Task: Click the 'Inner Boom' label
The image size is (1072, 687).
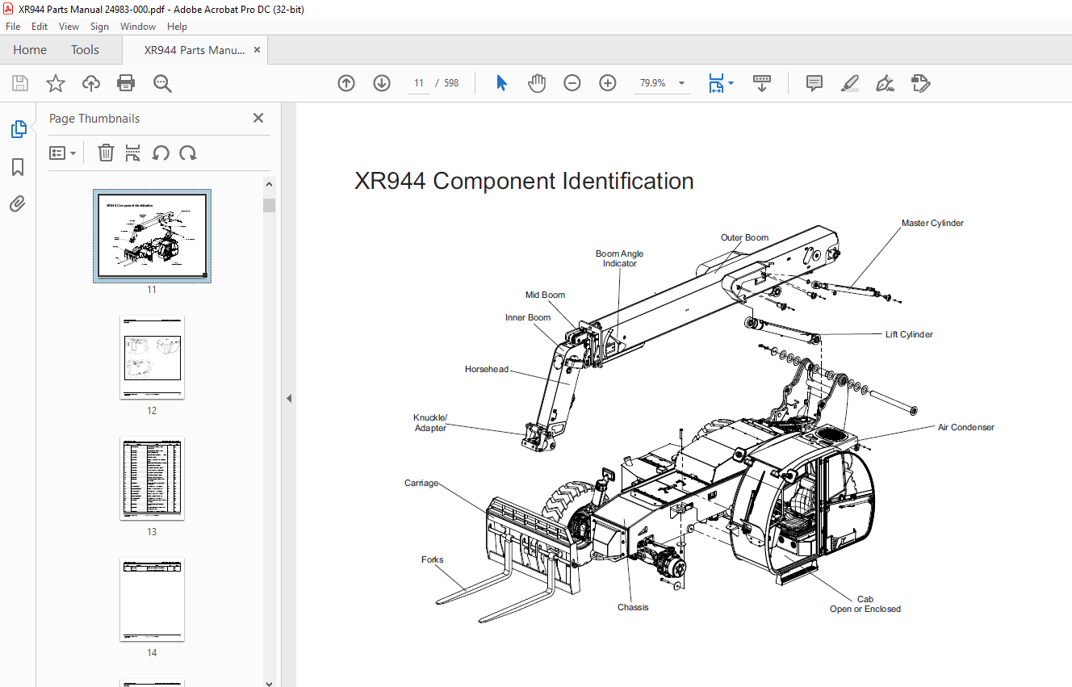Action: click(x=528, y=317)
